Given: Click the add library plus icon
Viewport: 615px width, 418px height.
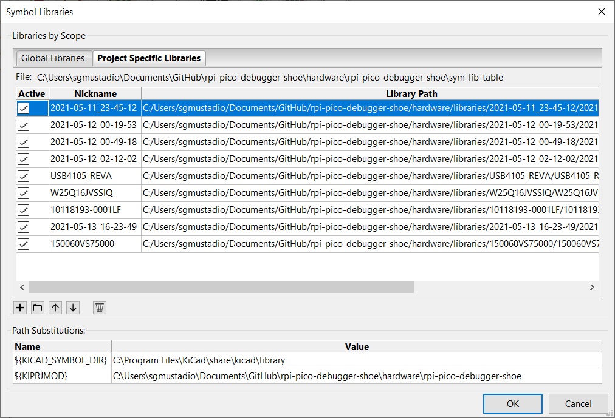Looking at the screenshot, I should click(x=20, y=308).
